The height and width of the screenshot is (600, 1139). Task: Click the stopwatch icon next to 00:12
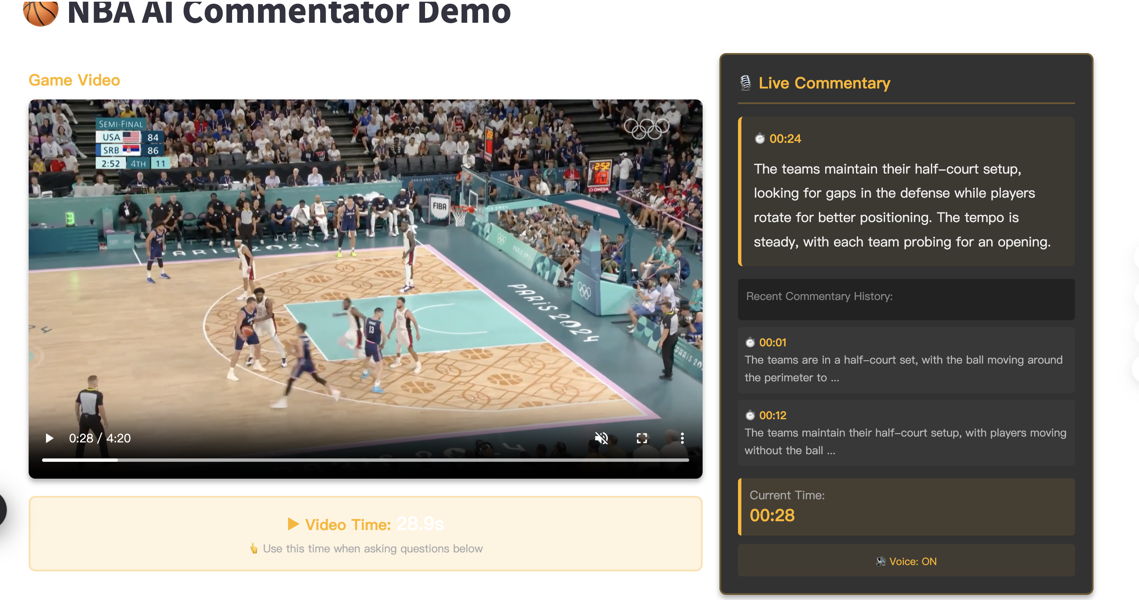pyautogui.click(x=750, y=415)
